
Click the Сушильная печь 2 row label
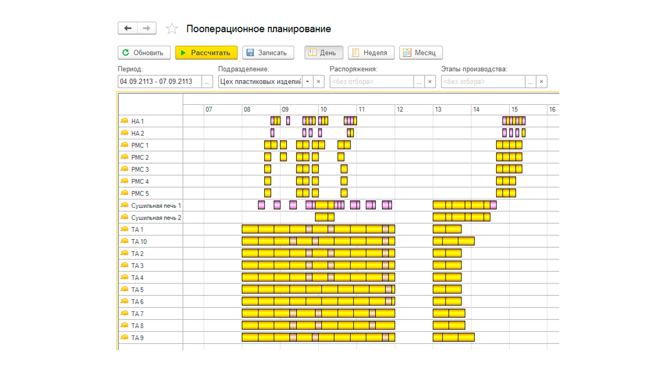click(156, 218)
